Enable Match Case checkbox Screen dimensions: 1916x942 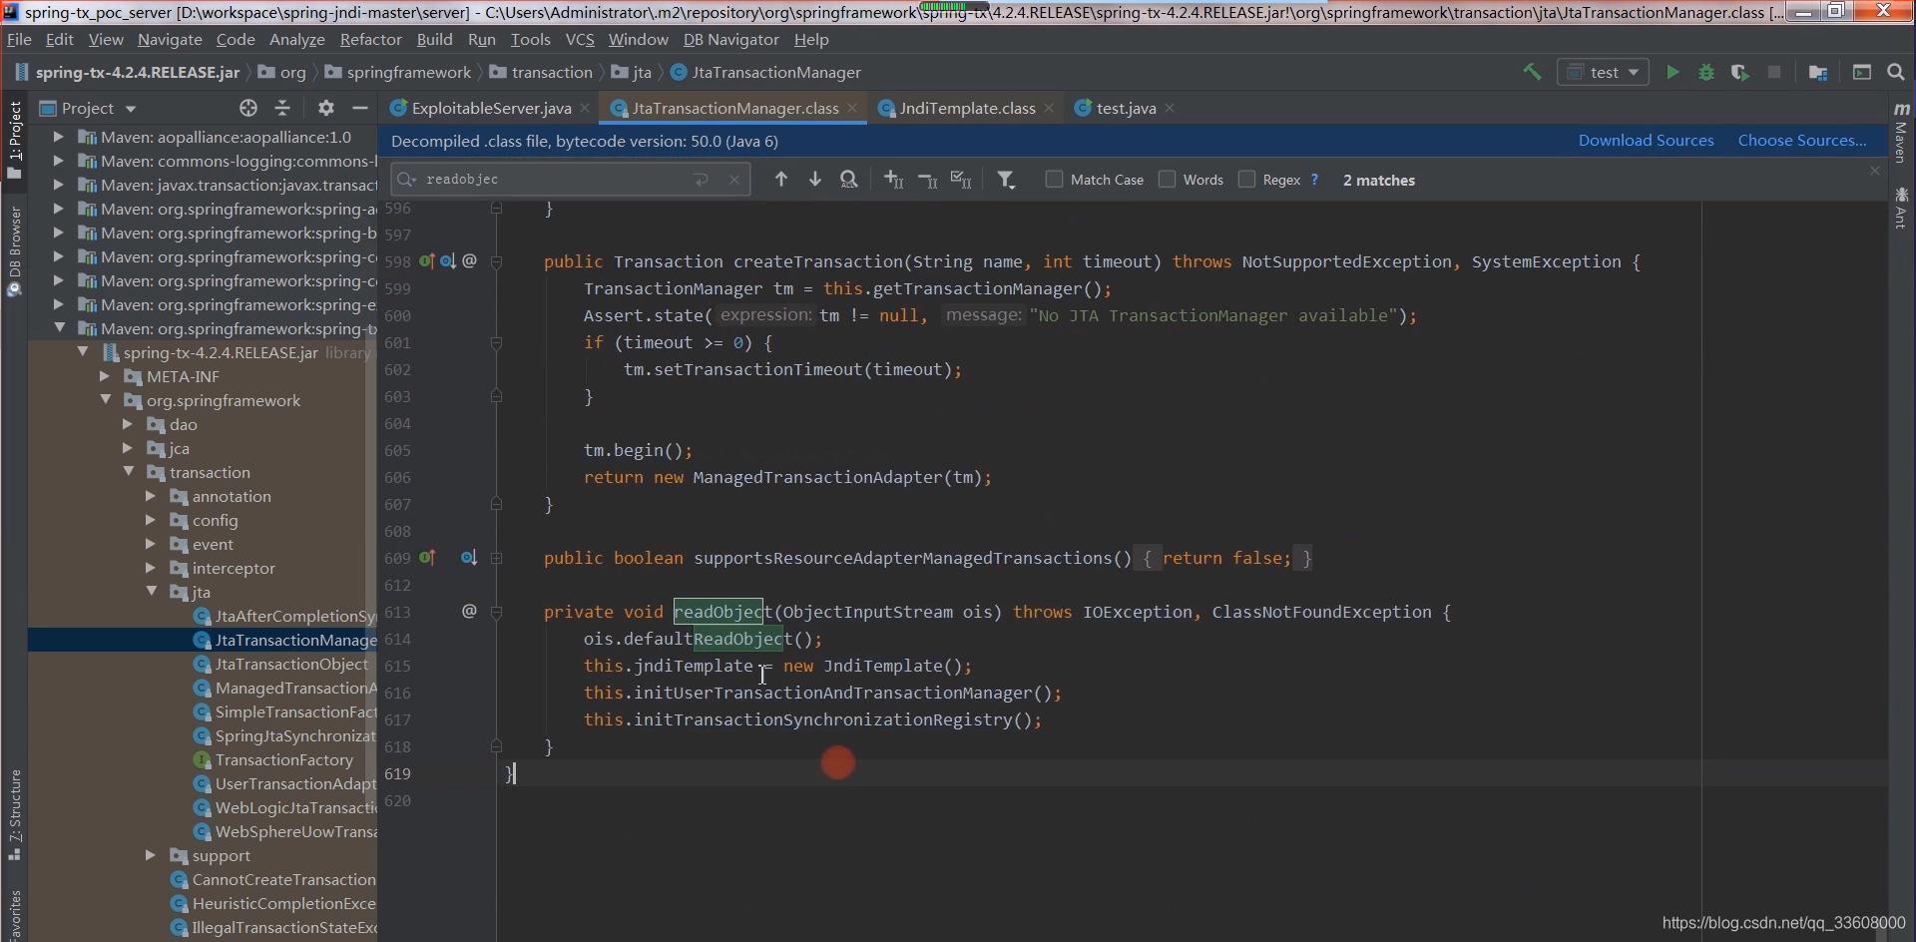(x=1054, y=180)
